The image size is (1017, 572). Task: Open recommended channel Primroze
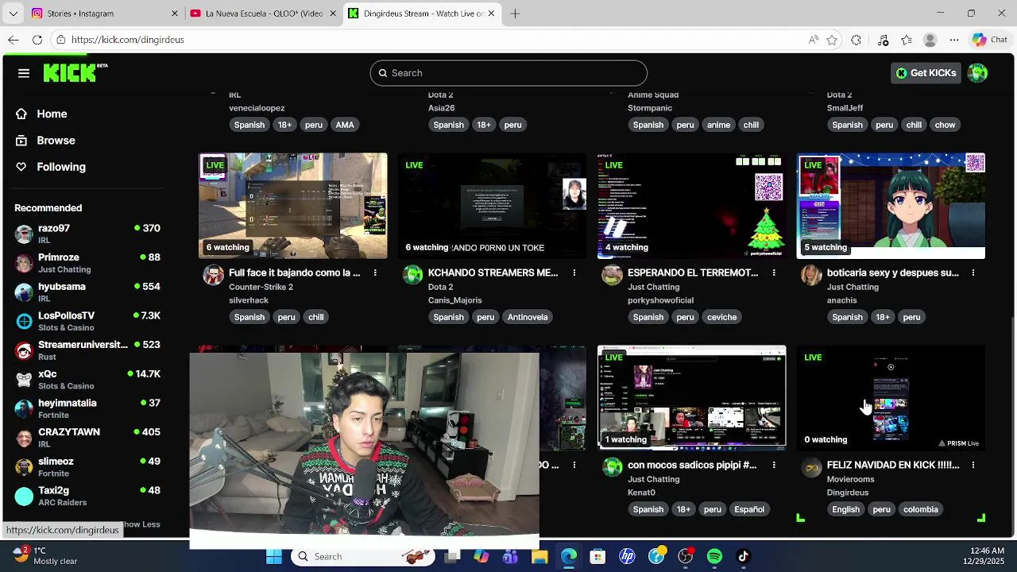(x=87, y=263)
